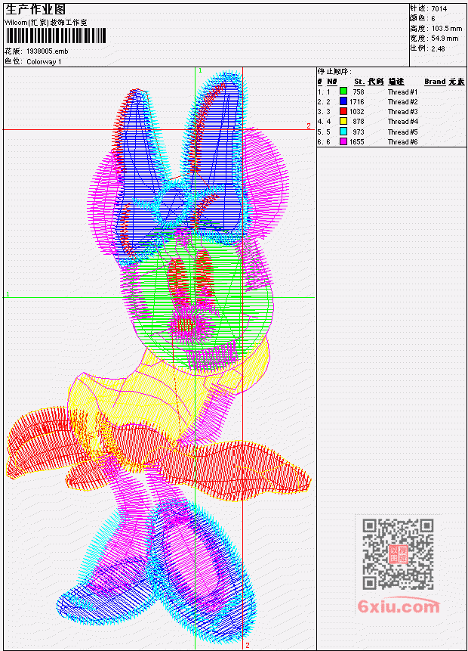
Task: Select the 'Thread #2' description text
Action: click(402, 102)
